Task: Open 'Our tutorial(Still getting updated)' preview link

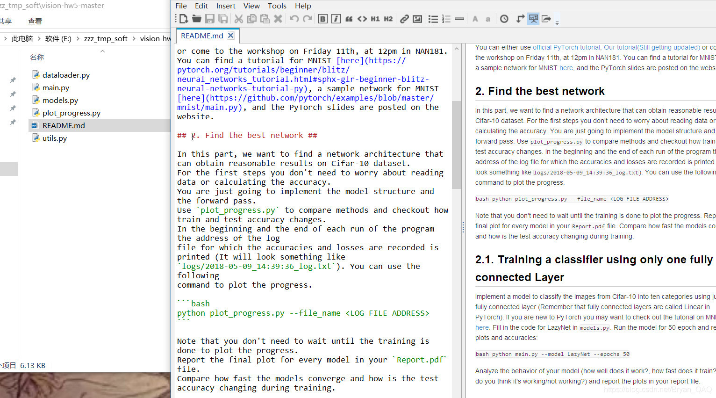Action: pos(652,47)
